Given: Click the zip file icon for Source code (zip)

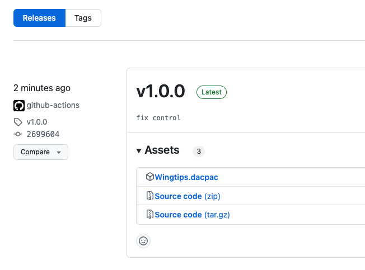Looking at the screenshot, I should coord(149,196).
